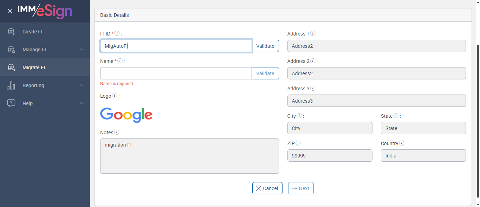Click the info icon next to ZIP
This screenshot has height=207, width=480.
point(298,143)
